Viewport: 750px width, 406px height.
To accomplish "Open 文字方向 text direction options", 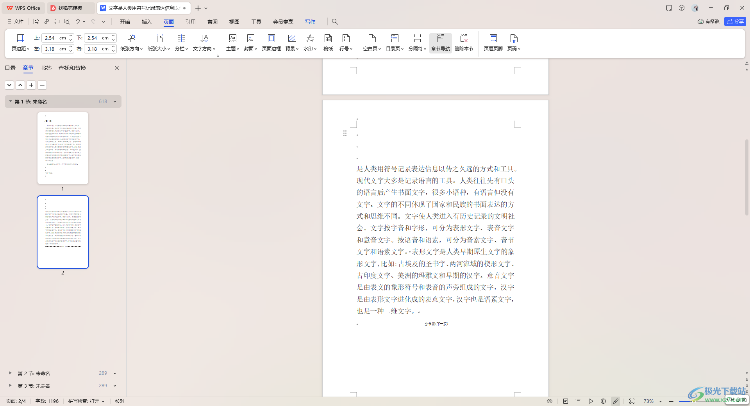I will point(204,43).
